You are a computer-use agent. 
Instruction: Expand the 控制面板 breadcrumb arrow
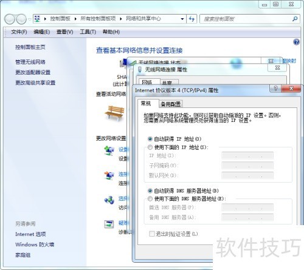point(75,19)
